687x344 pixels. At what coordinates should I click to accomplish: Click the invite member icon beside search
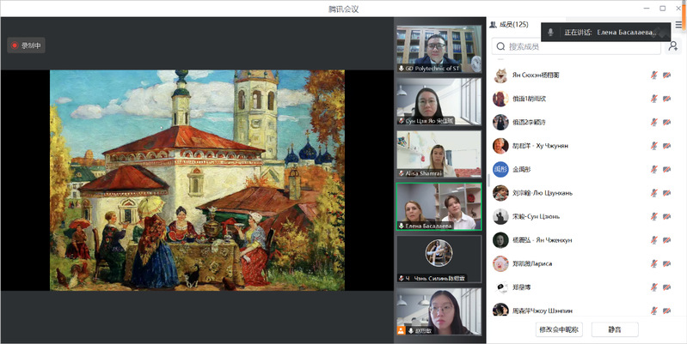[x=672, y=46]
